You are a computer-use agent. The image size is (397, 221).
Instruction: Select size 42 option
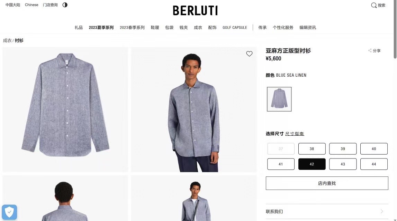pos(312,164)
